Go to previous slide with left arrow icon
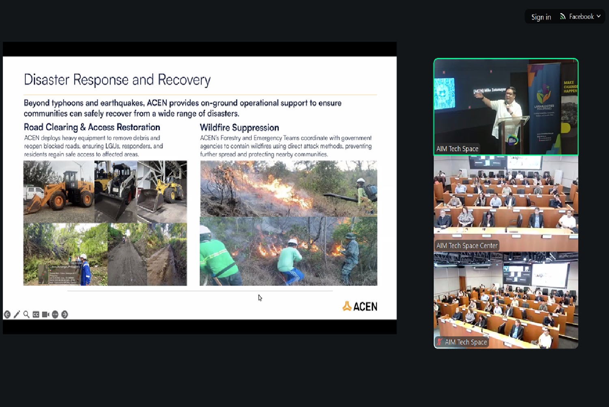 point(7,314)
